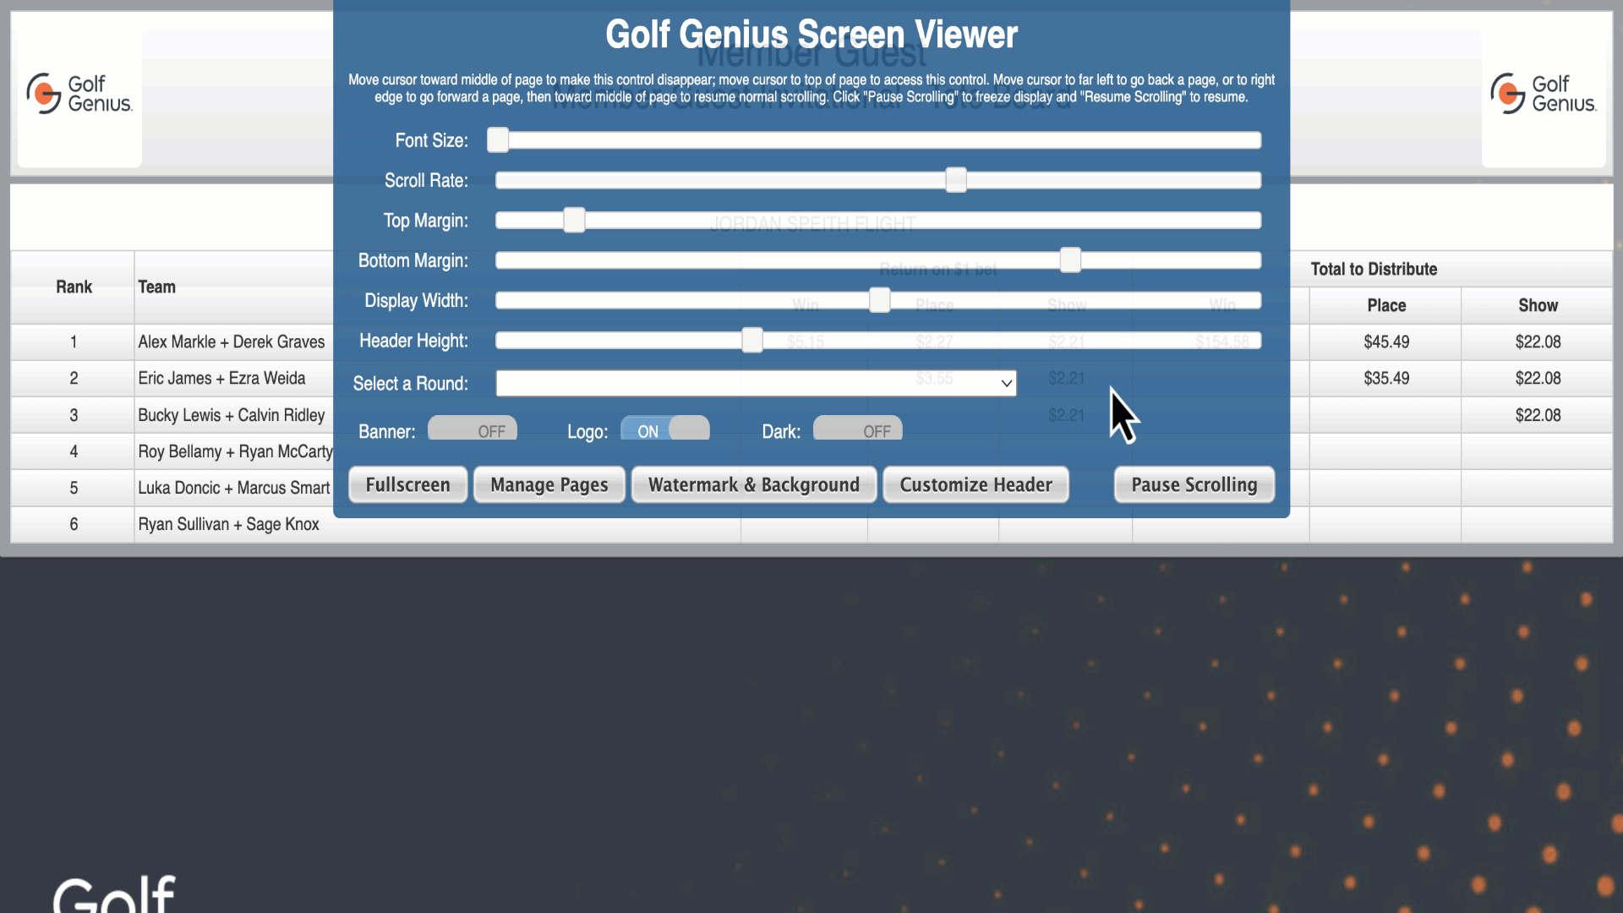The height and width of the screenshot is (913, 1623).
Task: Click the Golf Genius Screen Viewer title
Action: [x=811, y=35]
